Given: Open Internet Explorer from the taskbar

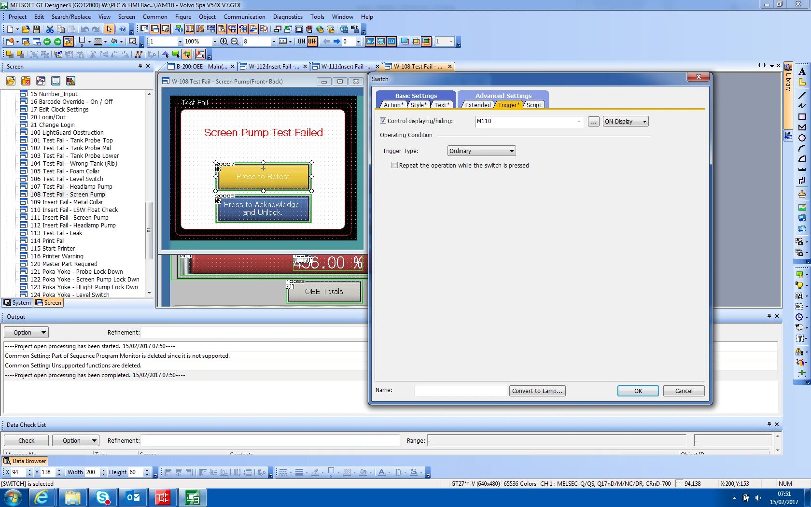Looking at the screenshot, I should [42, 497].
